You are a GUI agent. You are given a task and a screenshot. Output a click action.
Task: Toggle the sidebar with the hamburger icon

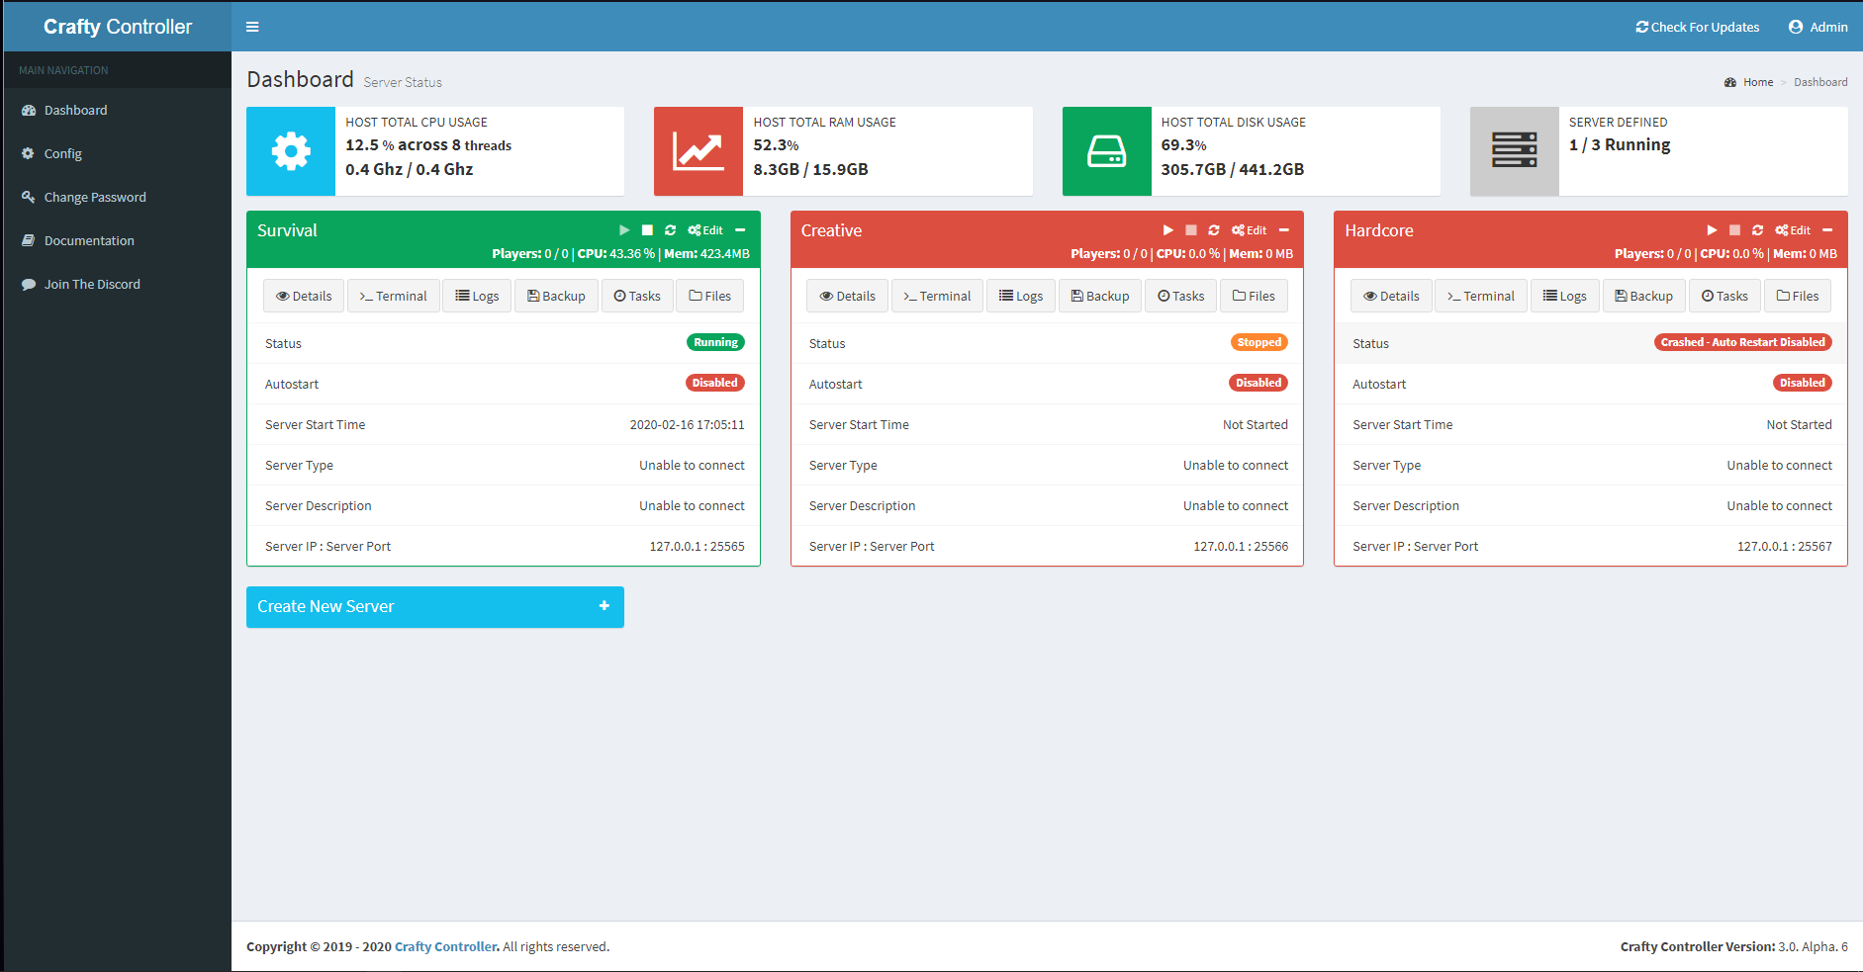252,26
